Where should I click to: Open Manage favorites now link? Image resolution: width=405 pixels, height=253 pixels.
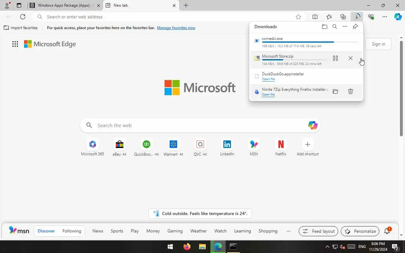(176, 28)
